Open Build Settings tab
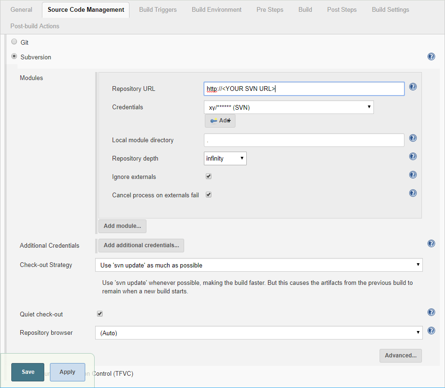This screenshot has height=388, width=445. pos(390,9)
